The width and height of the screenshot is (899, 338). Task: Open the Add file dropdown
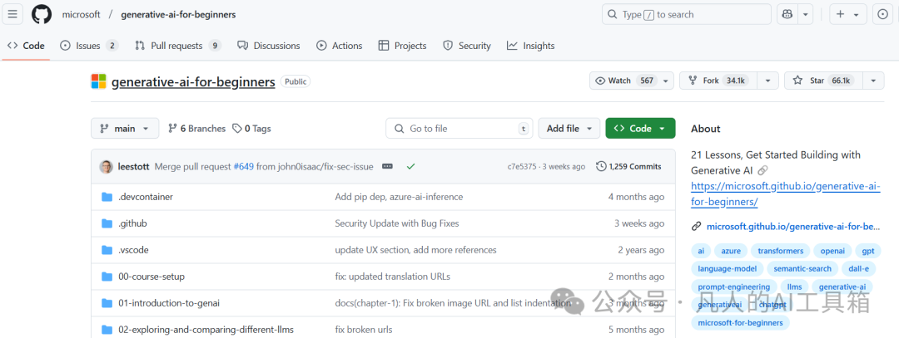tap(569, 129)
